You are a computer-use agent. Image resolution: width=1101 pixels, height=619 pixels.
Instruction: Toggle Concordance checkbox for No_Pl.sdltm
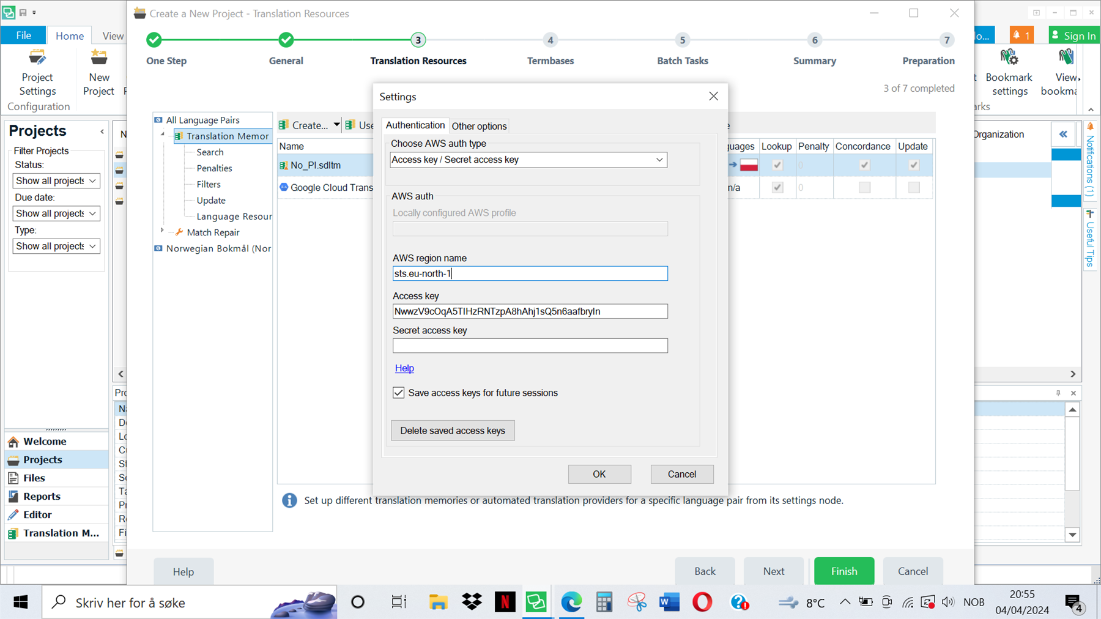click(x=864, y=165)
